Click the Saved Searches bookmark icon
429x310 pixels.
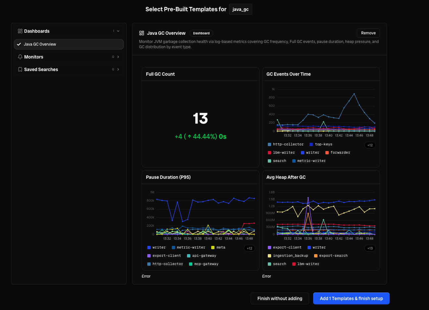[20, 69]
